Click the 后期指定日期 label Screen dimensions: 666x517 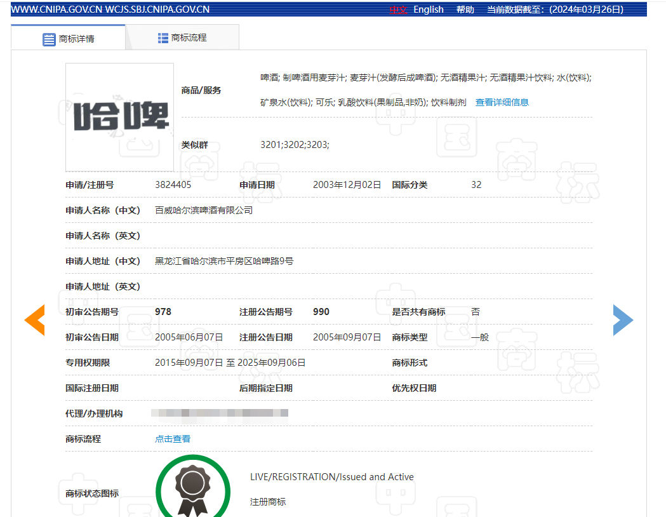(266, 388)
